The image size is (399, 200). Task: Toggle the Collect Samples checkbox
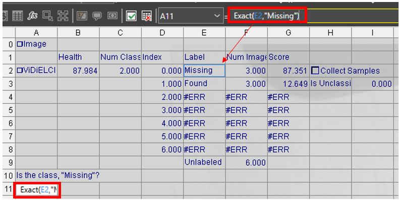coord(315,71)
